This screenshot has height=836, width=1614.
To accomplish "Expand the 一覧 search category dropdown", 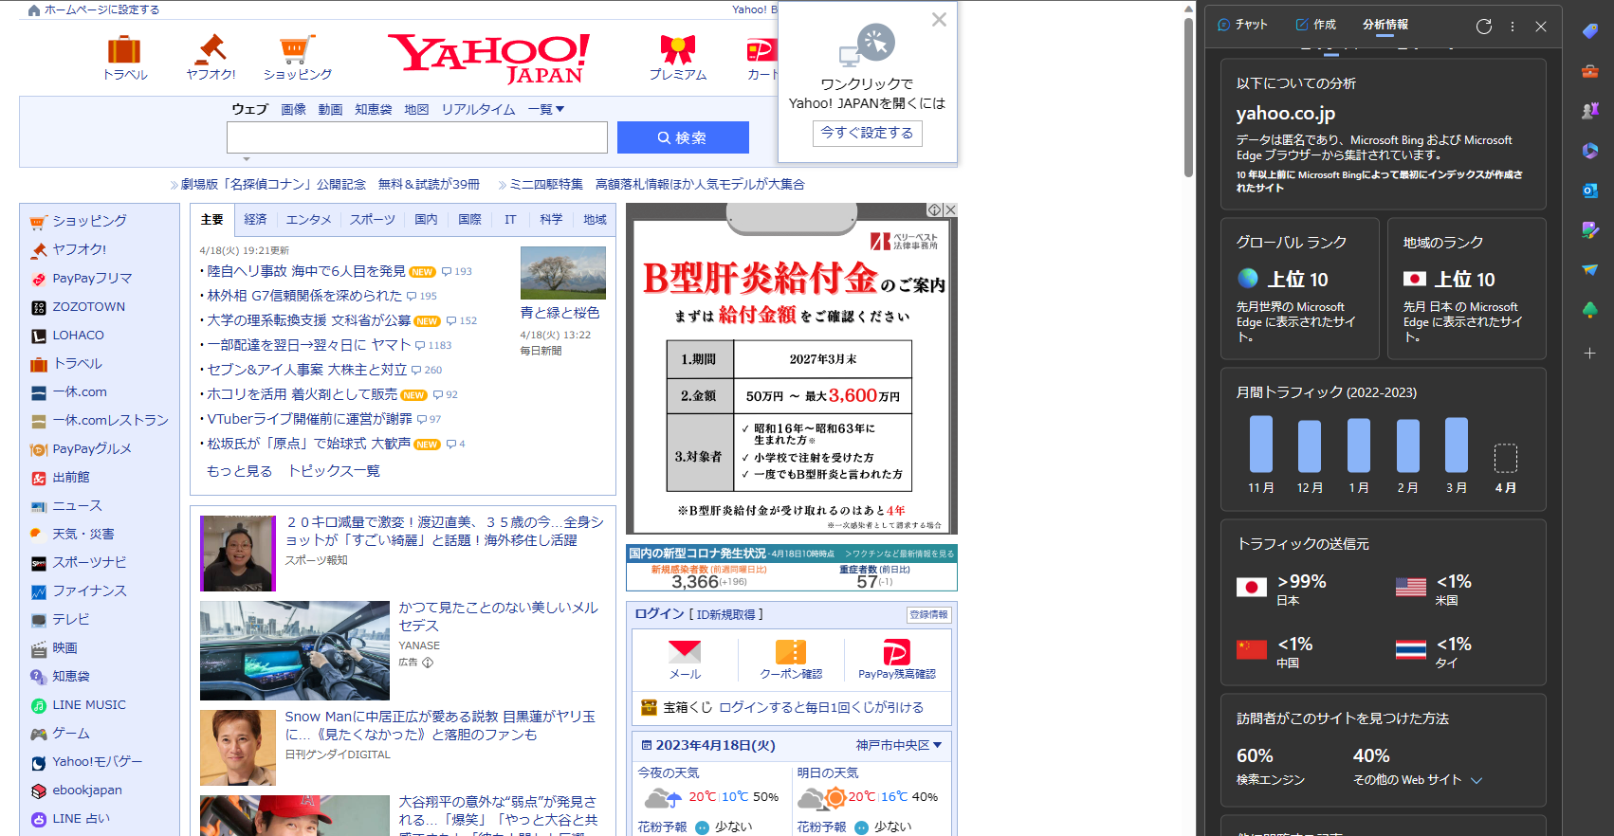I will tap(546, 110).
